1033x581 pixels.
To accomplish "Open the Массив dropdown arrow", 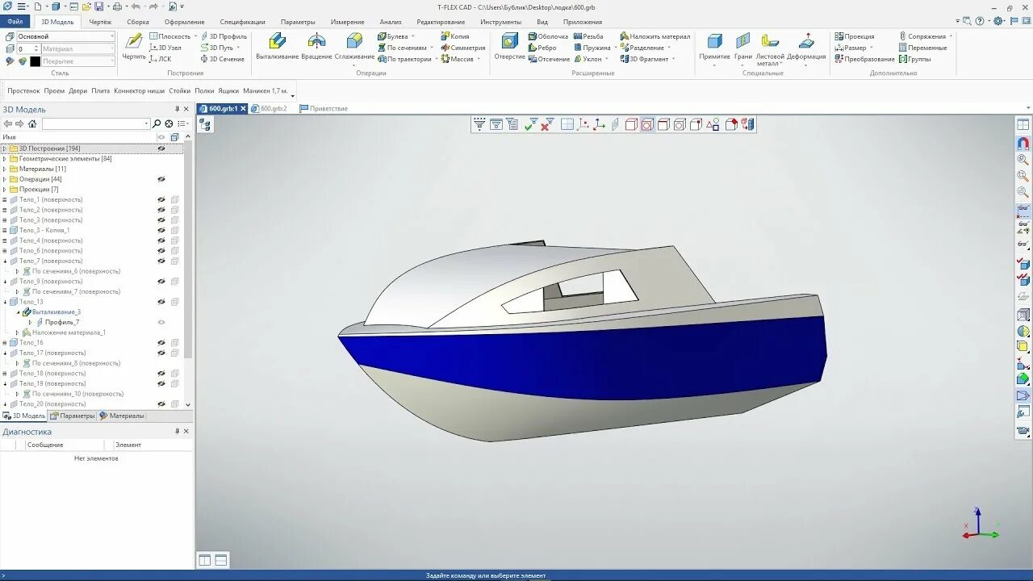I will pyautogui.click(x=479, y=59).
